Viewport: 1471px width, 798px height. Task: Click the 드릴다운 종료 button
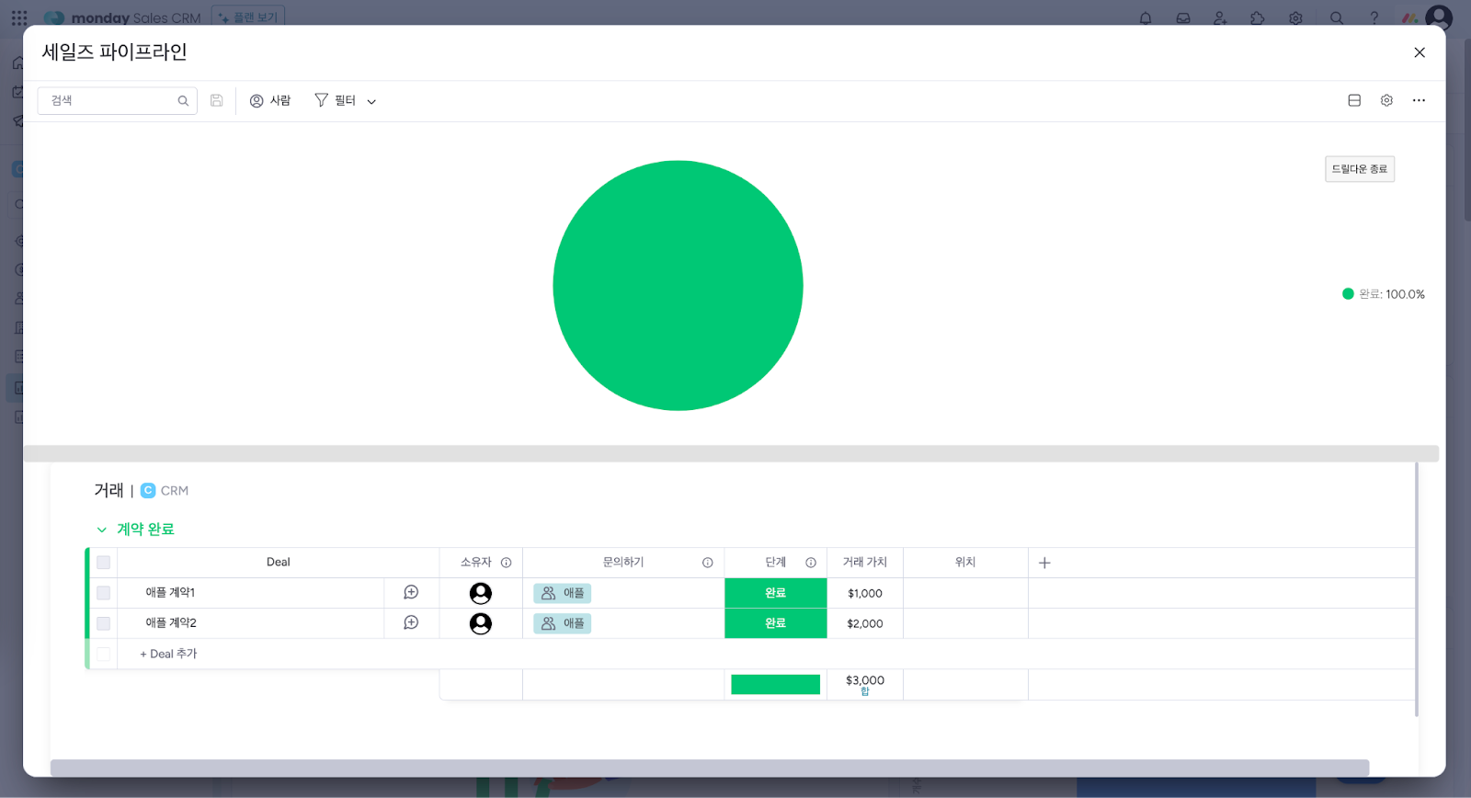tap(1360, 169)
